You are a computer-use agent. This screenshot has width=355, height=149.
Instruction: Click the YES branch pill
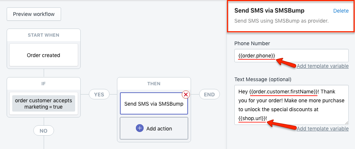coord(99,95)
